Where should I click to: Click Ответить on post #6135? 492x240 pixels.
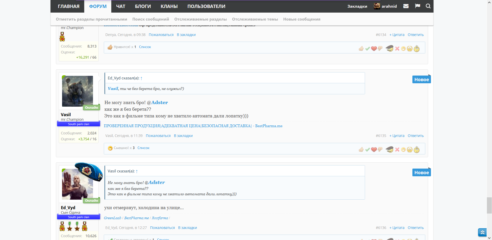click(x=415, y=136)
